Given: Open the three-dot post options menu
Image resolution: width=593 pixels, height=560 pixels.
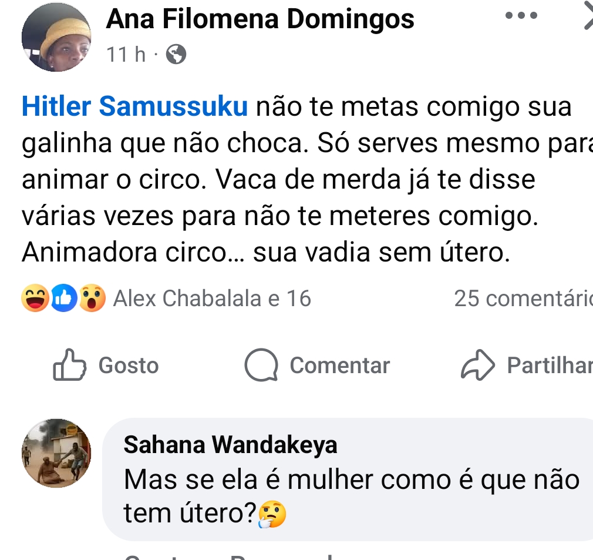Looking at the screenshot, I should point(521,16).
